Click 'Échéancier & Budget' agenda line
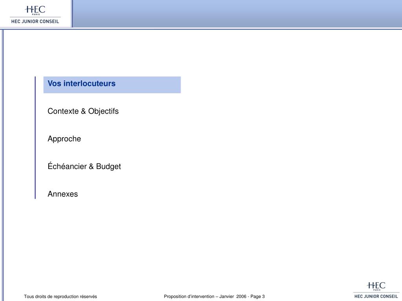This screenshot has width=402, height=301. click(x=84, y=166)
